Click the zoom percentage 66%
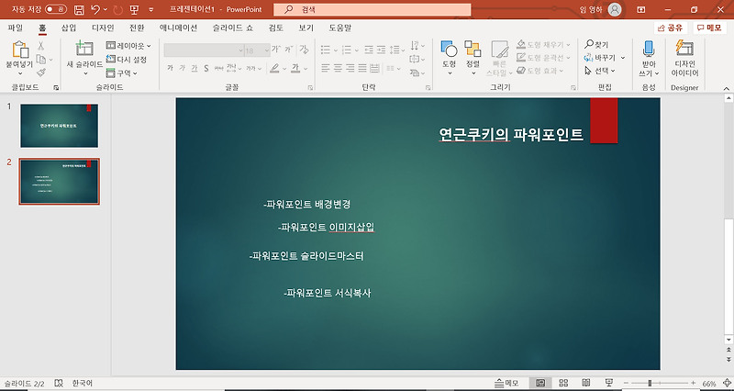734x391 pixels. (x=709, y=384)
